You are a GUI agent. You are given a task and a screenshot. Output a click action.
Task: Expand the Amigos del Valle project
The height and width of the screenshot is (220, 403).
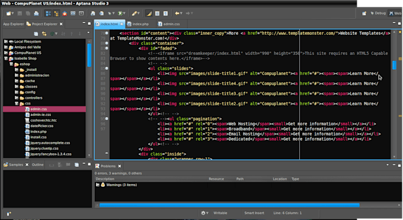(x=6, y=47)
